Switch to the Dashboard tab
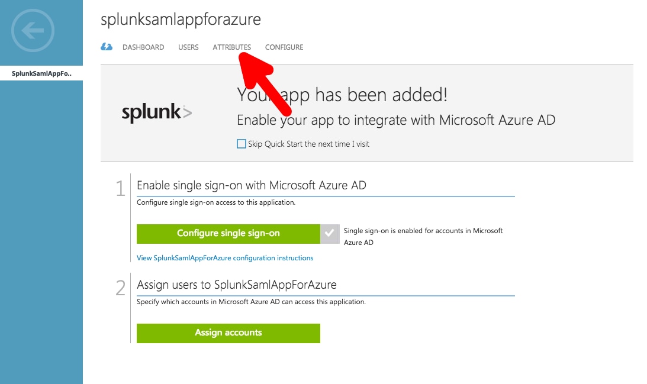Image resolution: width=647 pixels, height=384 pixels. coord(143,47)
